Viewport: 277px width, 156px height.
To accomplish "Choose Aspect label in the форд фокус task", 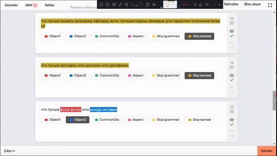I will coord(135,120).
